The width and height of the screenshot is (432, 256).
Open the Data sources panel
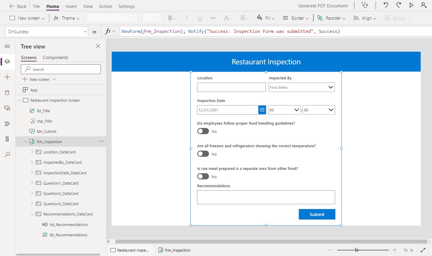(x=7, y=92)
